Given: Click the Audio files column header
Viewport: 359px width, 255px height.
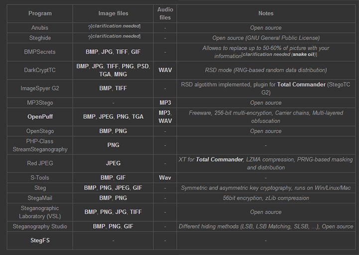Looking at the screenshot, I should point(165,13).
